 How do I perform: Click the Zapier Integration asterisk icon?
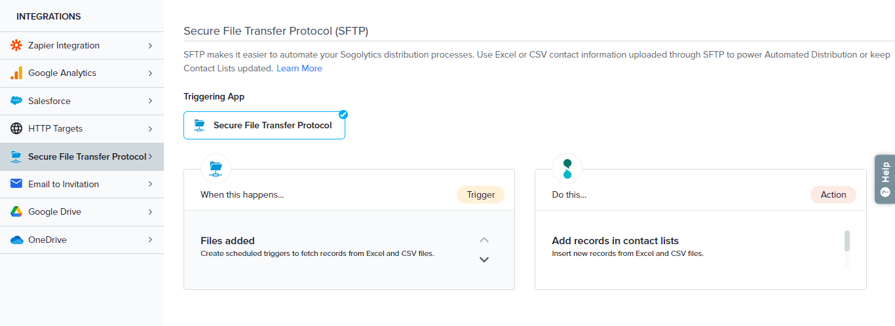coord(16,45)
